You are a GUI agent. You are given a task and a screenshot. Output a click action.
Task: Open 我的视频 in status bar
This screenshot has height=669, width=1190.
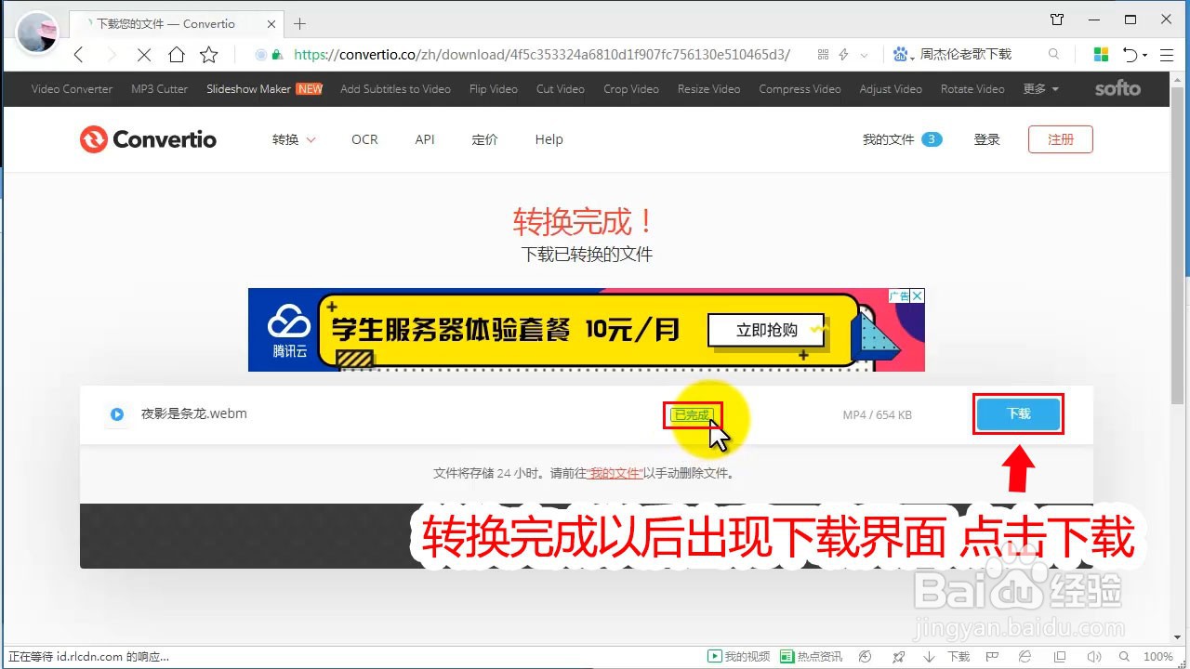coord(740,656)
